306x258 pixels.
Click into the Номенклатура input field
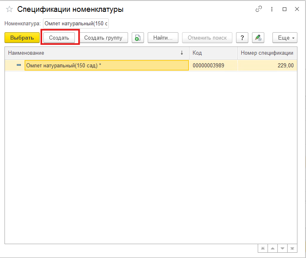(x=76, y=24)
